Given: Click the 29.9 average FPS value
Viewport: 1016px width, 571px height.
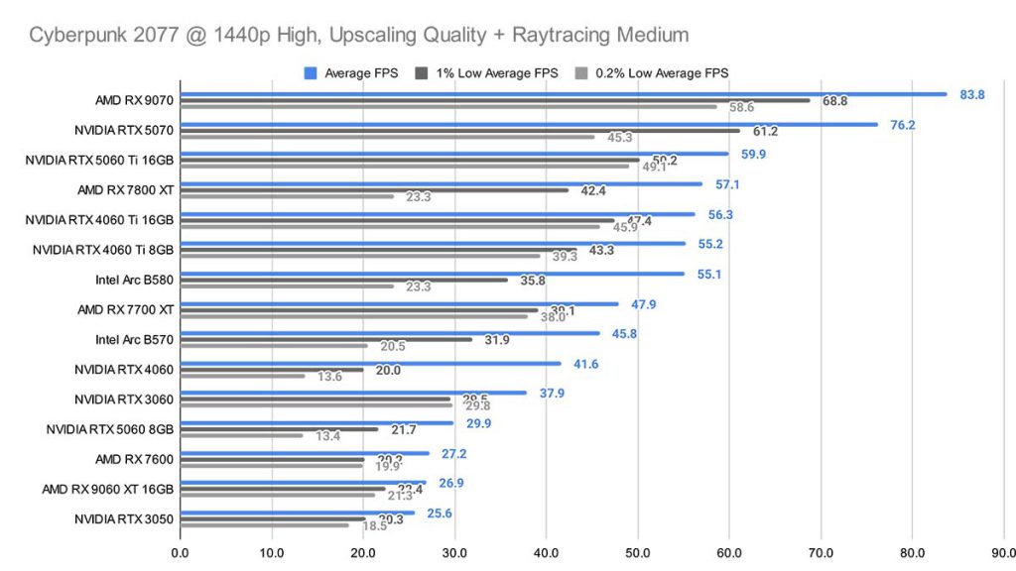Looking at the screenshot, I should coord(479,423).
